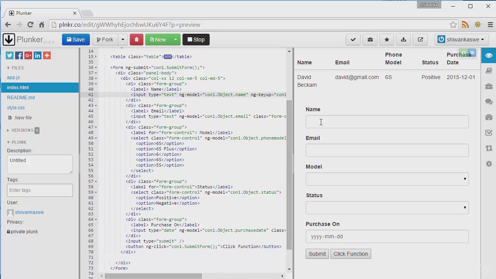Click the Facebook share icon
The height and width of the screenshot is (279, 496).
point(19,55)
